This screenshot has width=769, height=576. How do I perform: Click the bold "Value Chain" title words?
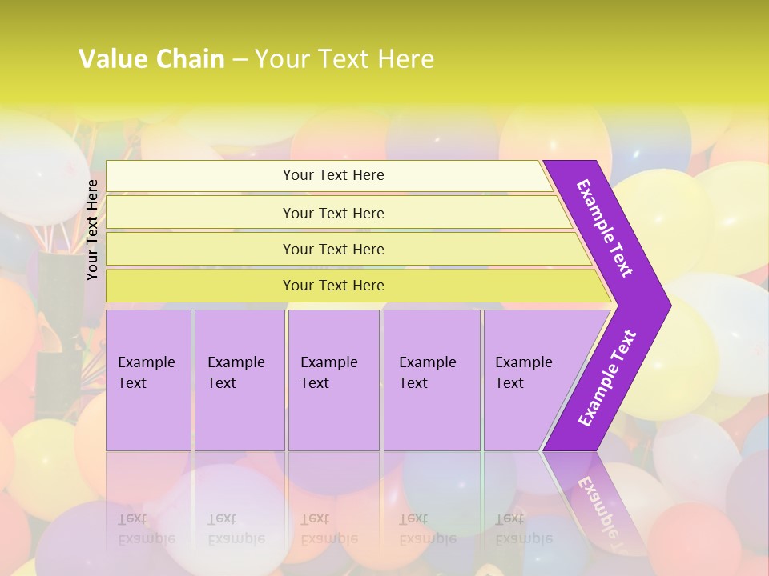pos(151,59)
